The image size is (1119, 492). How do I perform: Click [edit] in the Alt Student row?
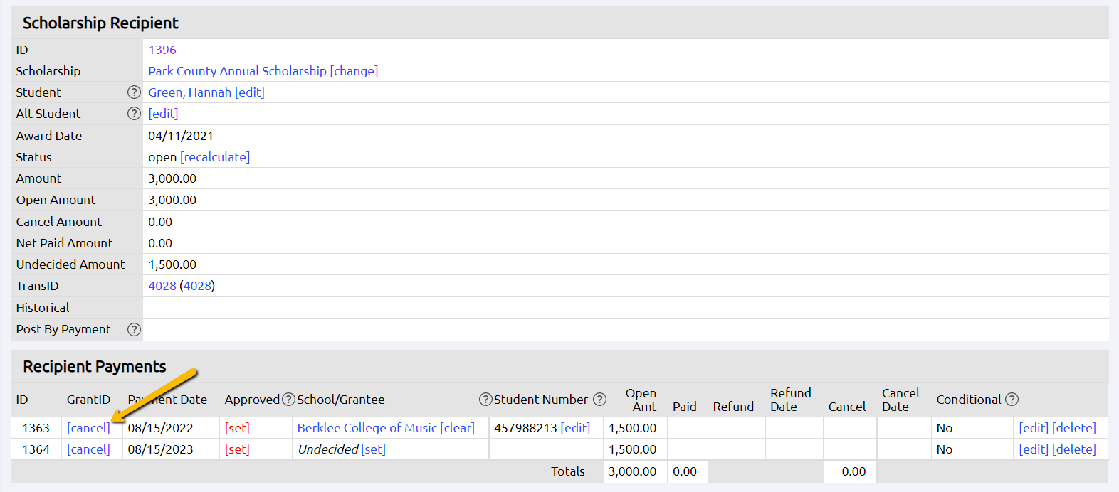point(163,114)
